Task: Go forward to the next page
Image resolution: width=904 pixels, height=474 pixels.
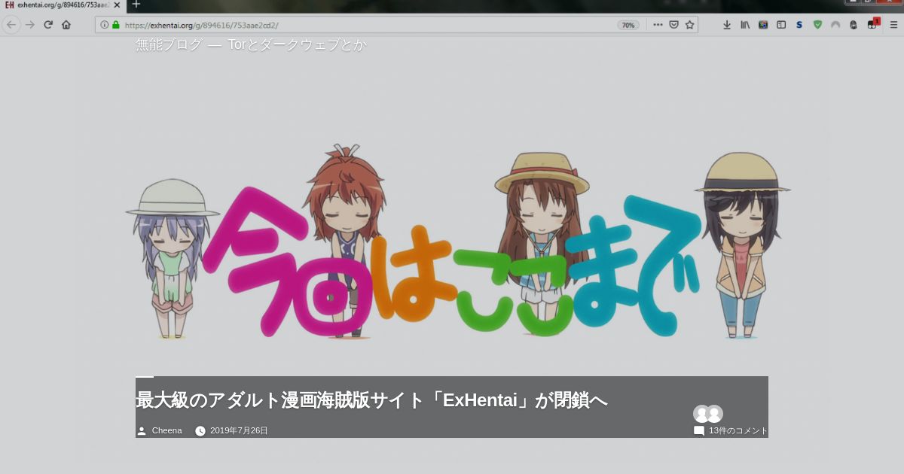Action: pyautogui.click(x=30, y=25)
